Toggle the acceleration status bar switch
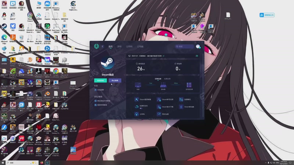294x165 pixels. coord(141,108)
